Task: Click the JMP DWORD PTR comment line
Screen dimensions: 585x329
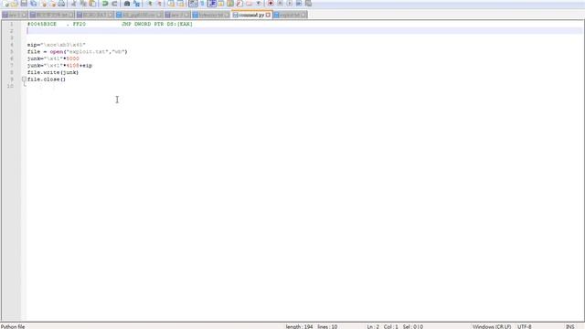Action: [110, 24]
